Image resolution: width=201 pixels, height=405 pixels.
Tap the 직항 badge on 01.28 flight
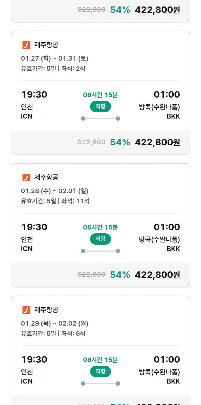[100, 239]
